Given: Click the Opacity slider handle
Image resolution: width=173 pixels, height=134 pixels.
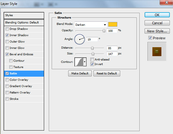Looking at the screenshot, I should 104,31.
